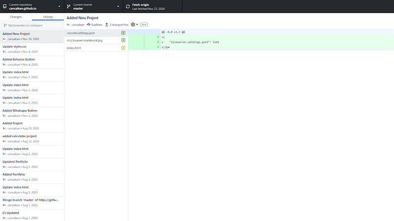Click the branch icon in compare field
Image resolution: width=394 pixels, height=221 pixels.
5,26
